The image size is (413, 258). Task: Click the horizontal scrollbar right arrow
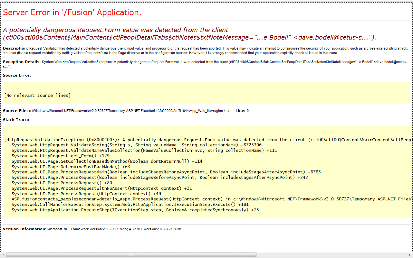click(410, 255)
